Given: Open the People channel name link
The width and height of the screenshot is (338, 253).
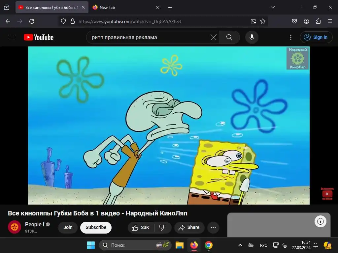Looking at the screenshot, I should click(35, 224).
